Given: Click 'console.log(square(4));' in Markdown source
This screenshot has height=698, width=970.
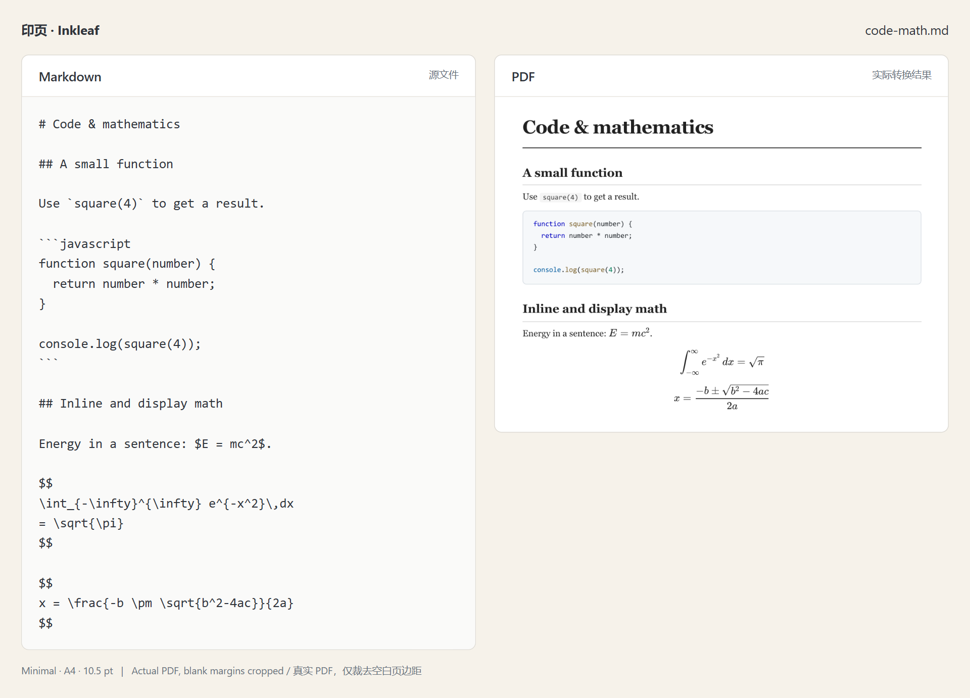Looking at the screenshot, I should (120, 344).
